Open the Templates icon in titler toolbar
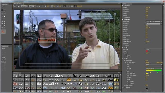The width and height of the screenshot is (165, 93). (x=19, y=6)
